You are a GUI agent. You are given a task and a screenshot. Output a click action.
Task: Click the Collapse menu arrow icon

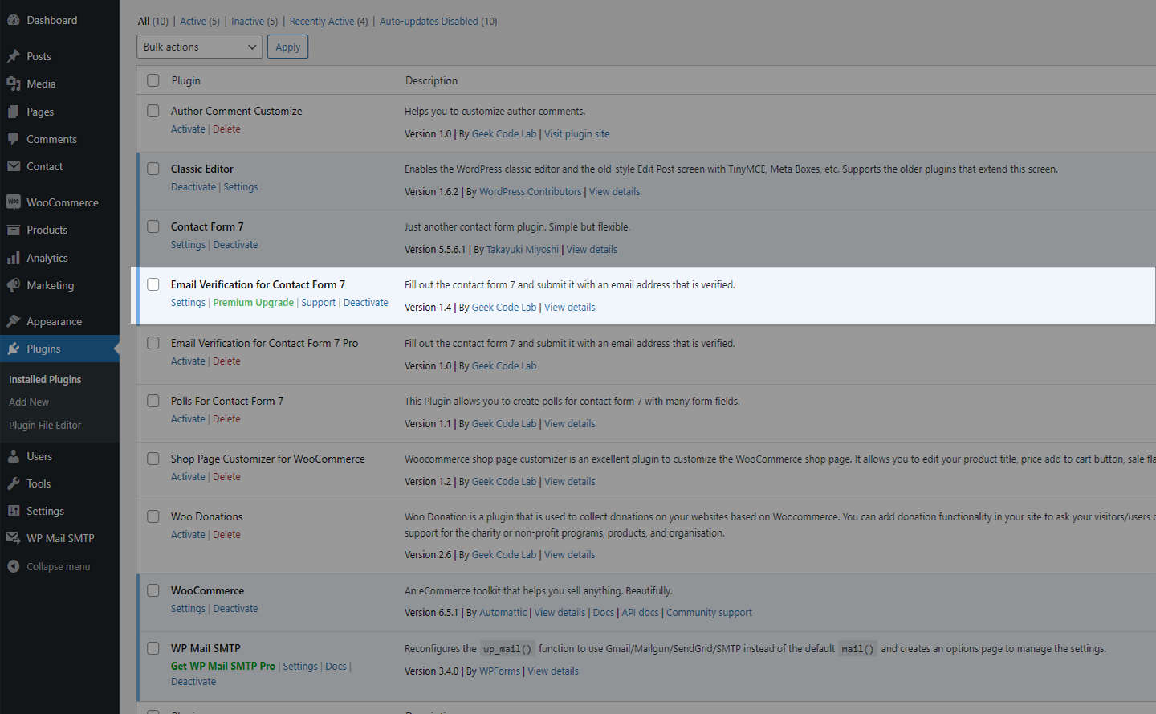(14, 566)
